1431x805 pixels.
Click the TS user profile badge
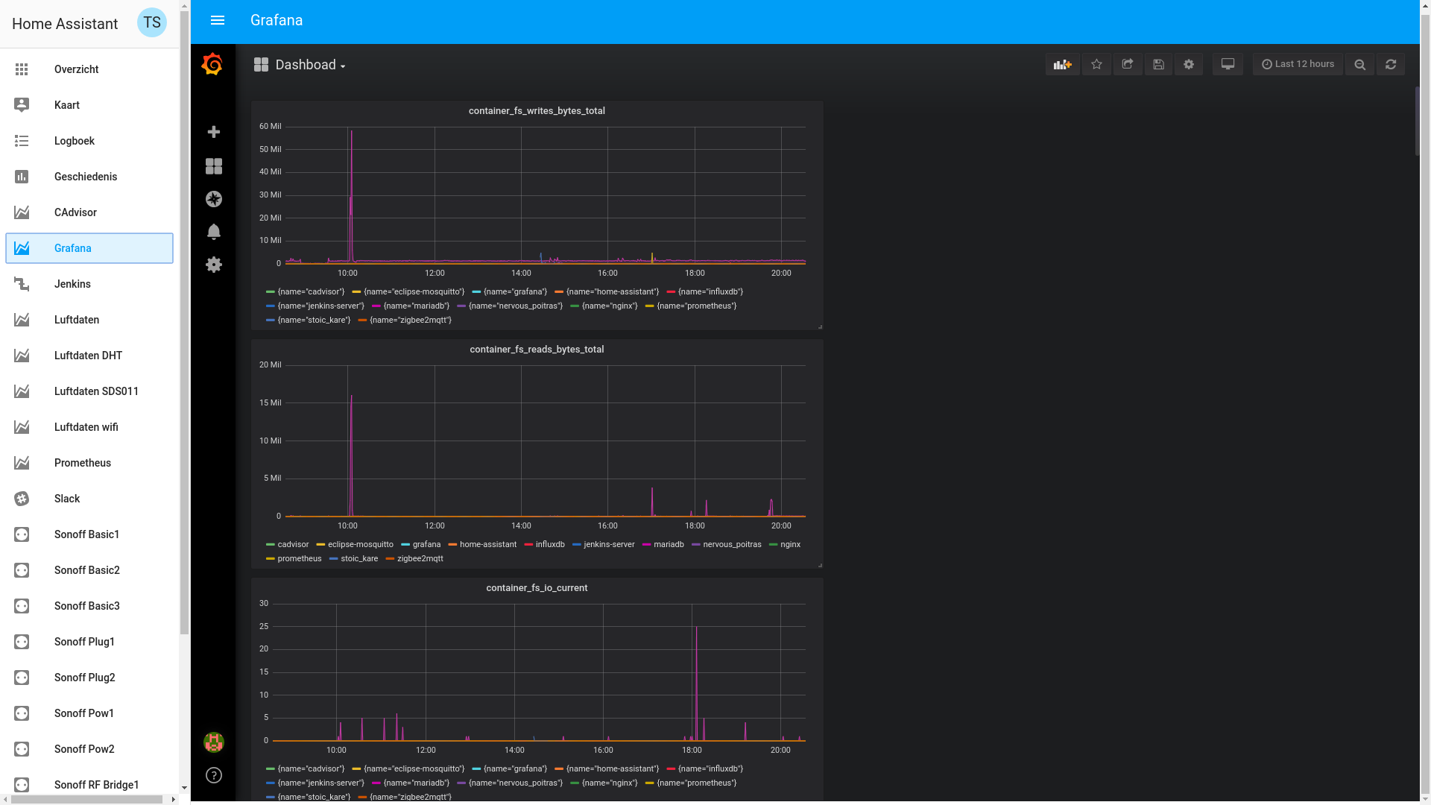[152, 23]
